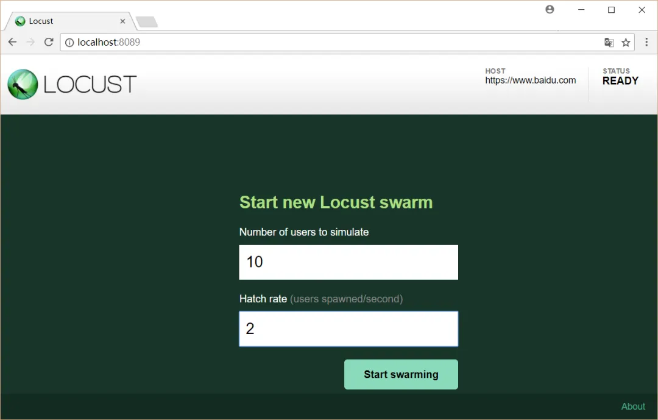Image resolution: width=658 pixels, height=420 pixels.
Task: Reload the page with refresh icon
Action: click(x=49, y=42)
